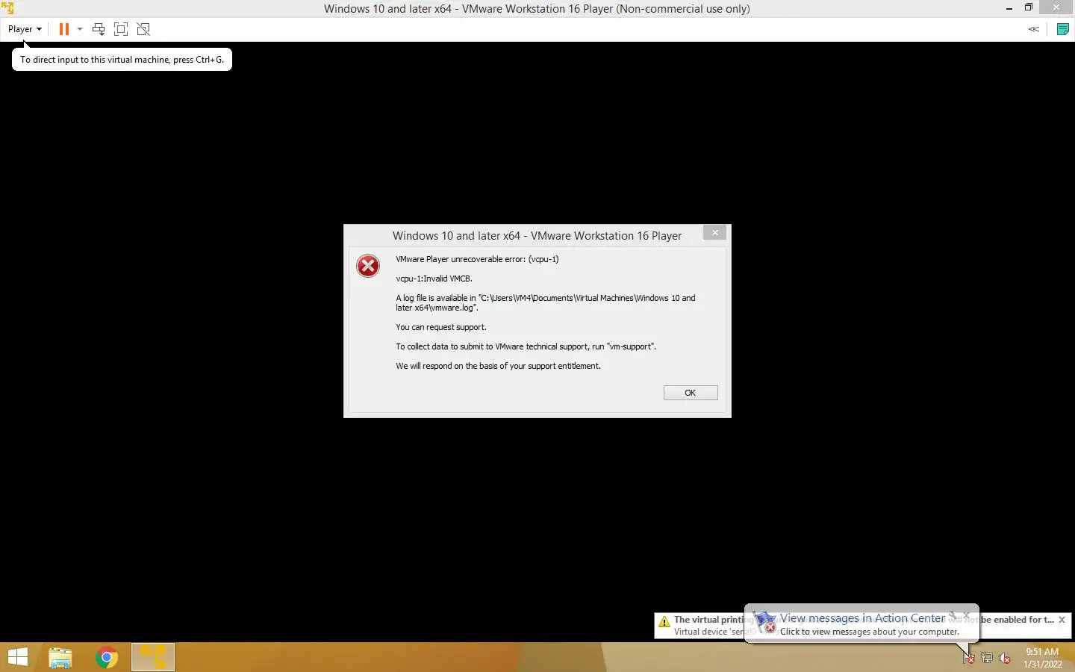
Task: Open the network tray icon
Action: pos(987,658)
